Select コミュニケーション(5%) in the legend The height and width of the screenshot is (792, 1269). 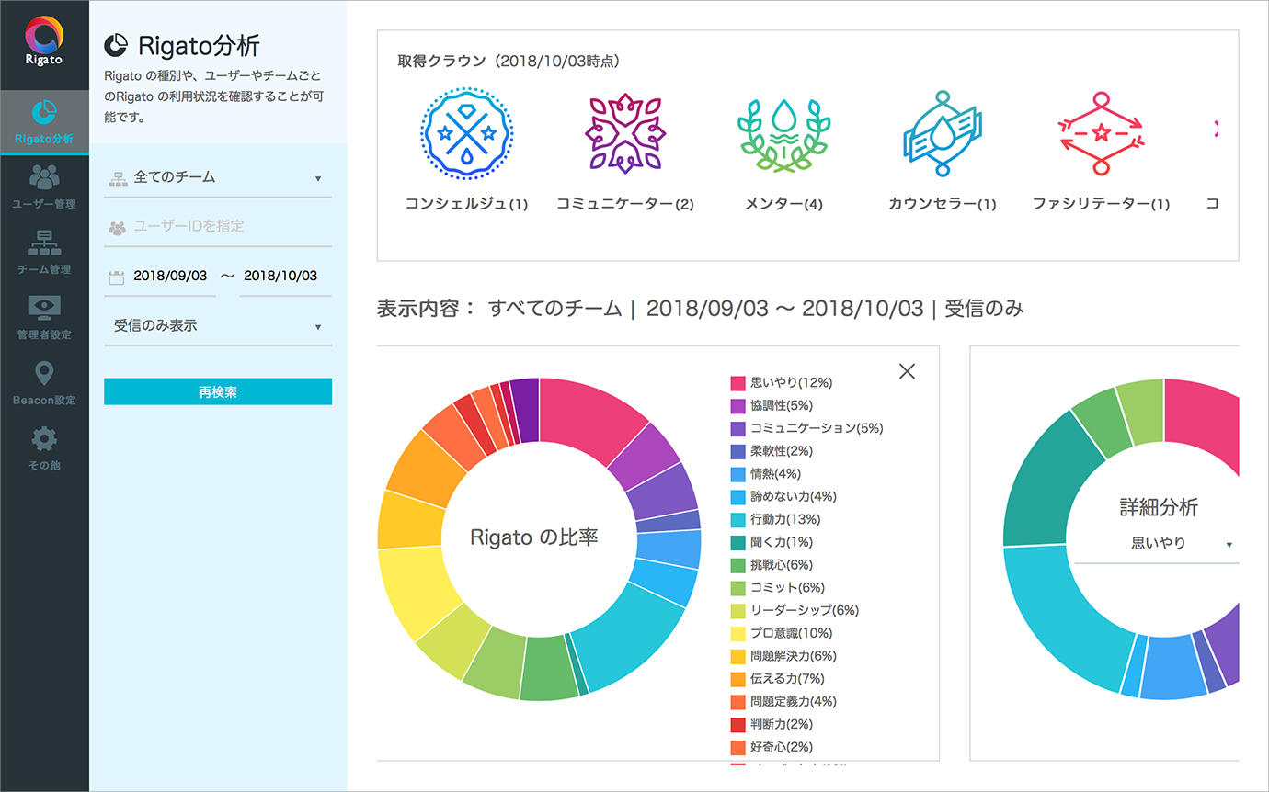point(806,428)
